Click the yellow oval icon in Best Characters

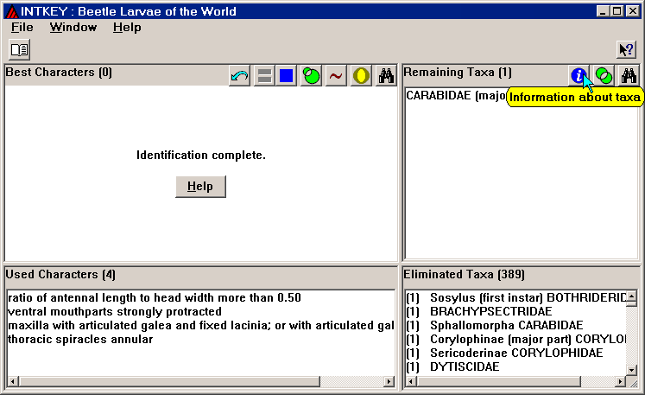click(x=361, y=76)
